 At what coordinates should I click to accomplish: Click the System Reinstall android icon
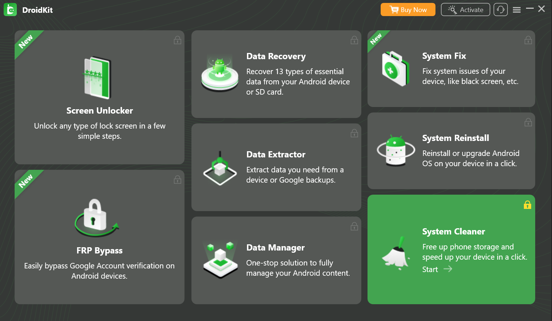pos(396,150)
